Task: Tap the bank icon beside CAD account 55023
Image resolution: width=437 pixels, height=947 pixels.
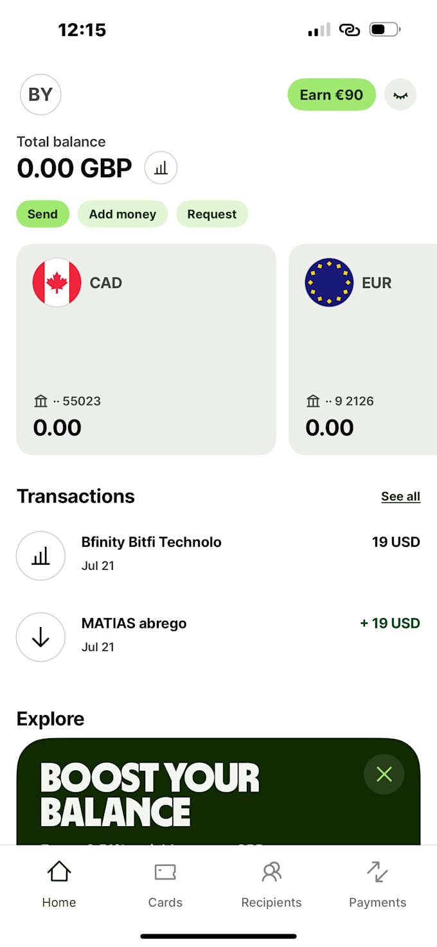Action: 40,400
